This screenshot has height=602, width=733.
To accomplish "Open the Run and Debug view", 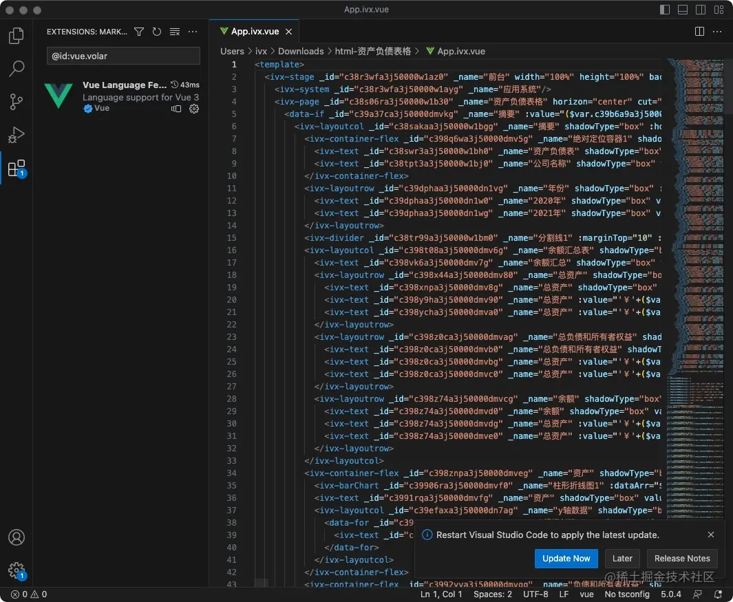I will pos(17,135).
